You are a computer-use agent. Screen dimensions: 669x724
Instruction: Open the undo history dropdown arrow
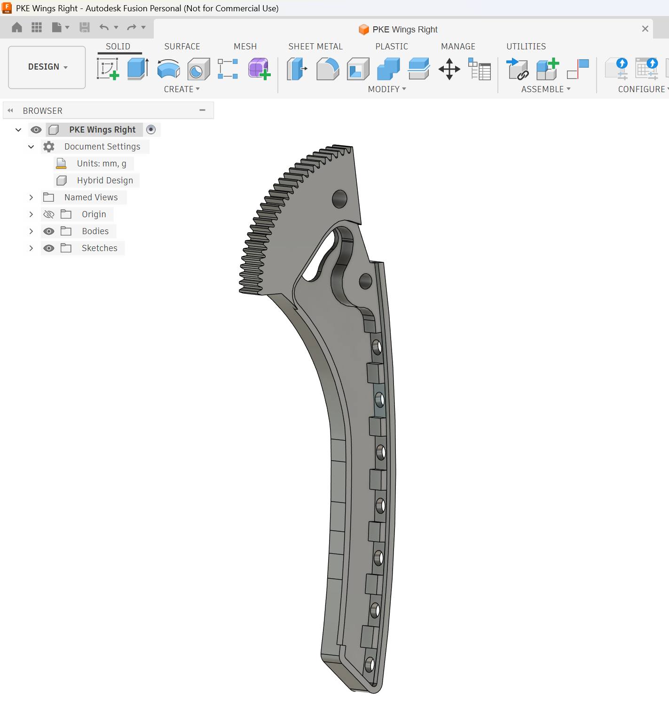tap(116, 27)
